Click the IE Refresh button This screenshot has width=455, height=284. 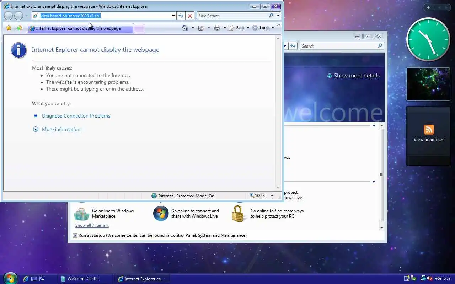[181, 16]
